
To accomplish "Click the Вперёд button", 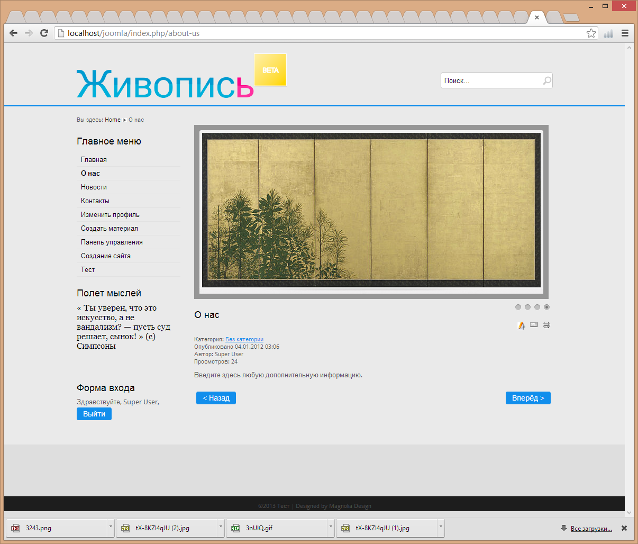I will [x=528, y=398].
